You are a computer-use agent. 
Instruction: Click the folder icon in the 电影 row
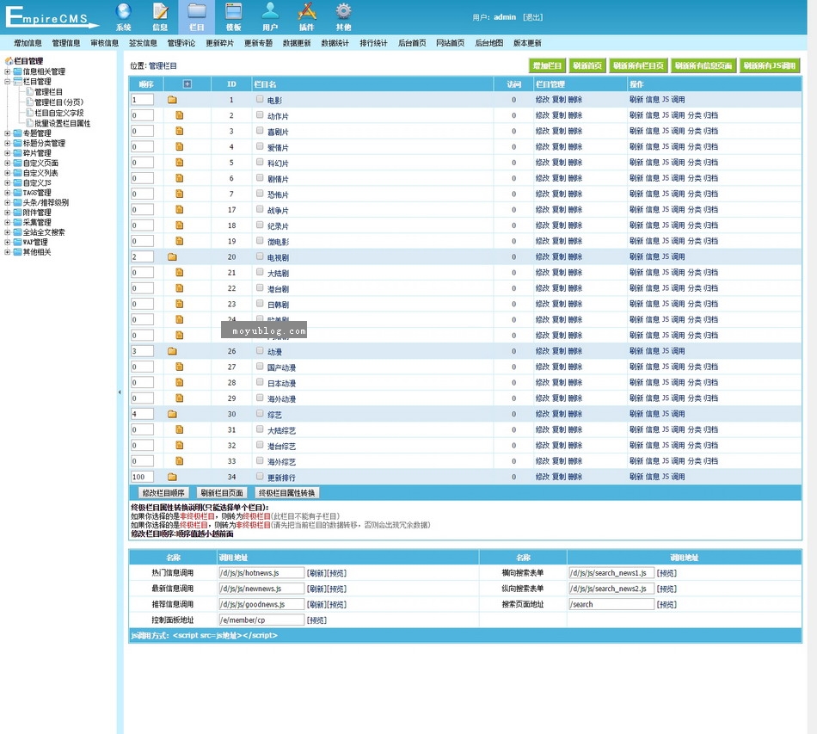click(173, 100)
